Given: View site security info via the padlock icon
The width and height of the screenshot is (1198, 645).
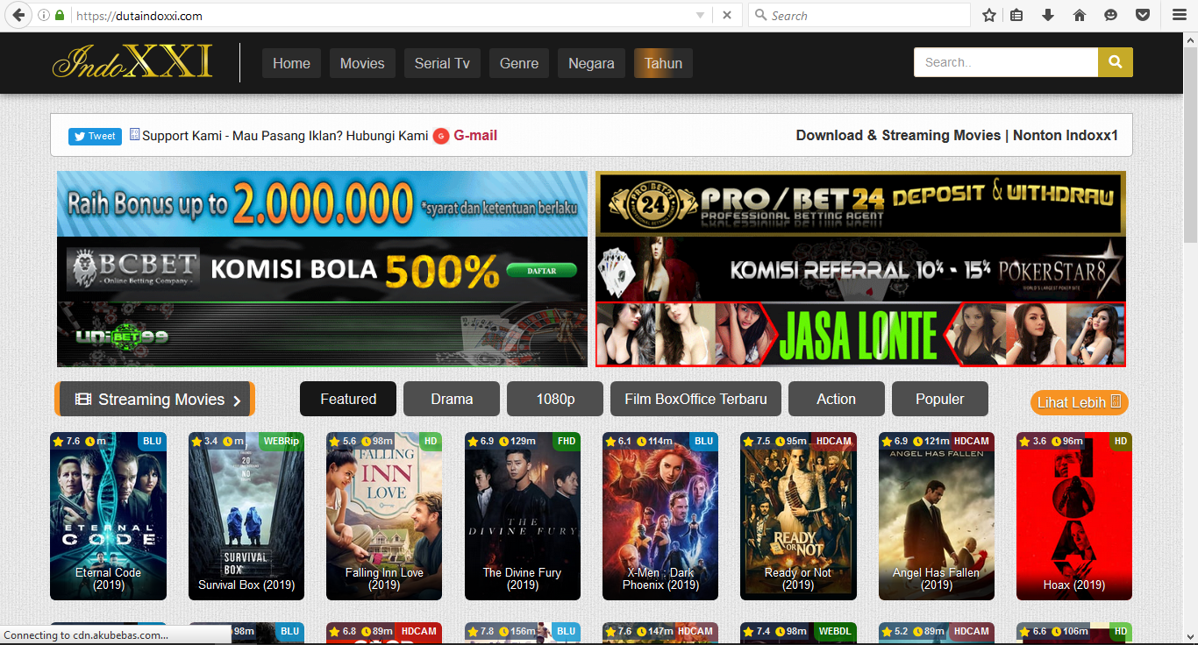Looking at the screenshot, I should [x=59, y=15].
